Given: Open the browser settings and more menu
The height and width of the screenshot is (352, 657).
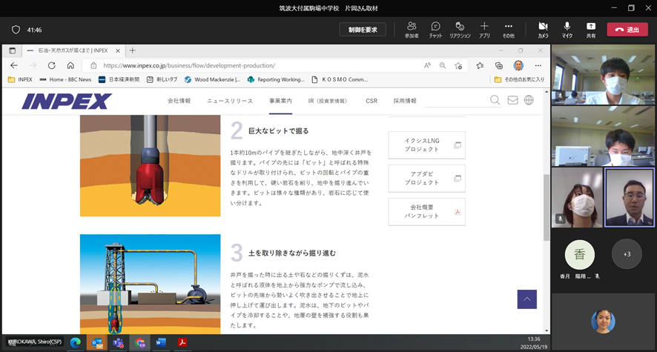Looking at the screenshot, I should point(538,65).
